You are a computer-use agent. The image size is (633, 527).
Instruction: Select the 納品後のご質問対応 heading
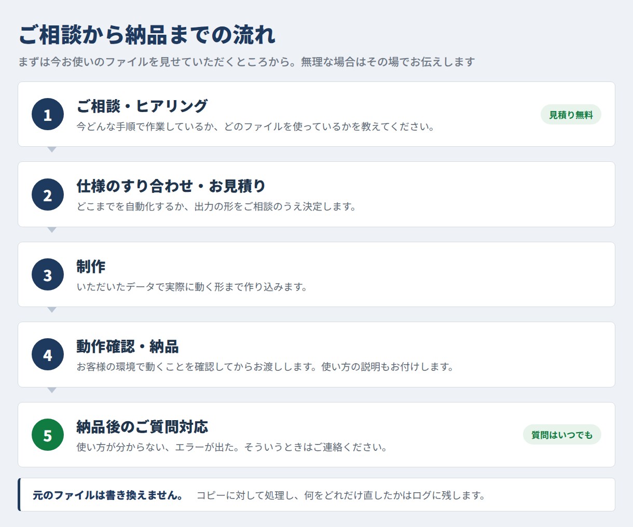click(x=142, y=426)
